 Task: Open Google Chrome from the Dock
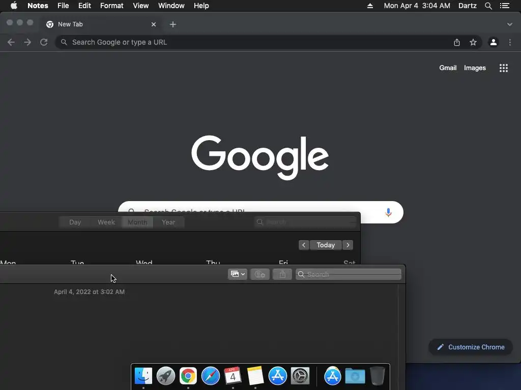click(x=188, y=376)
